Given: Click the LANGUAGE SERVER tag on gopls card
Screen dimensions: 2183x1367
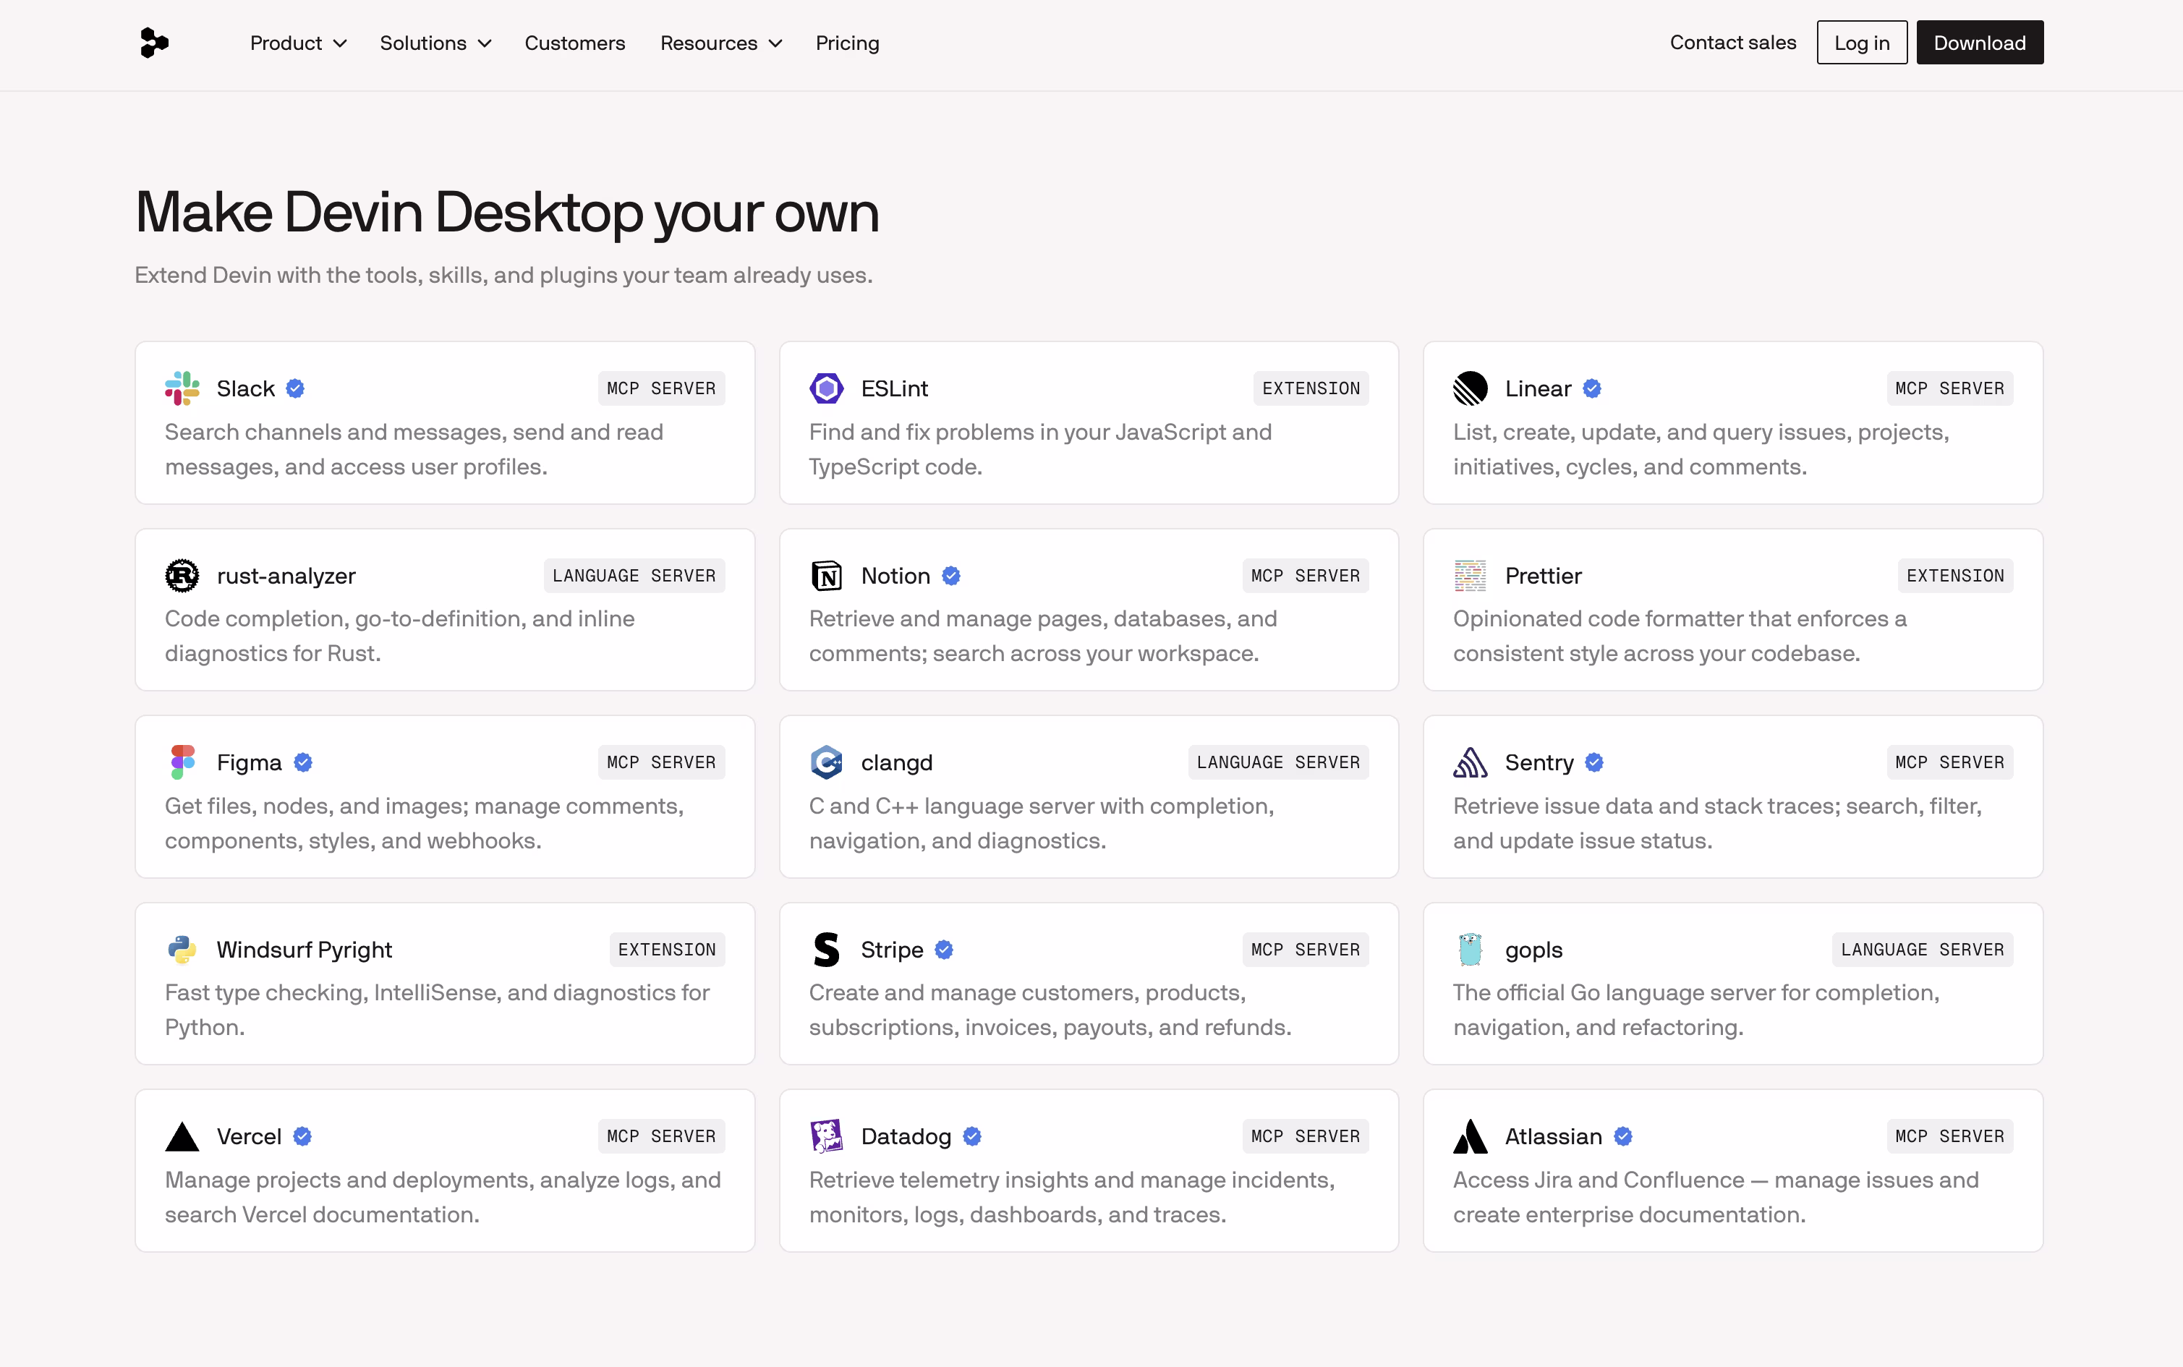Looking at the screenshot, I should click(1923, 949).
